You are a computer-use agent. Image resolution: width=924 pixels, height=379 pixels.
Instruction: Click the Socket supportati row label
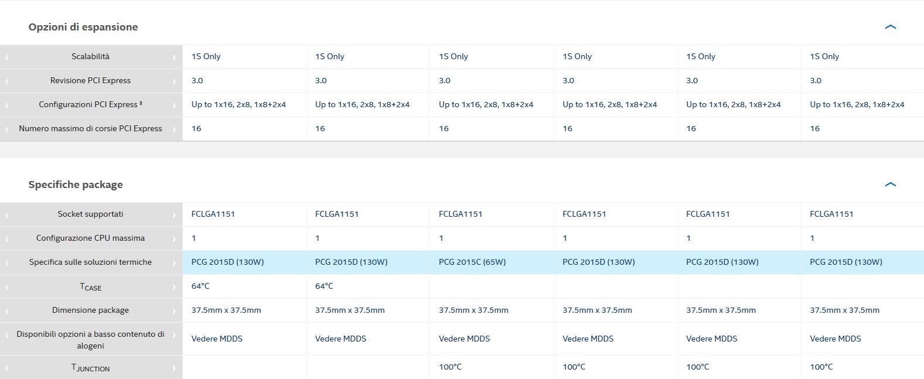click(90, 214)
